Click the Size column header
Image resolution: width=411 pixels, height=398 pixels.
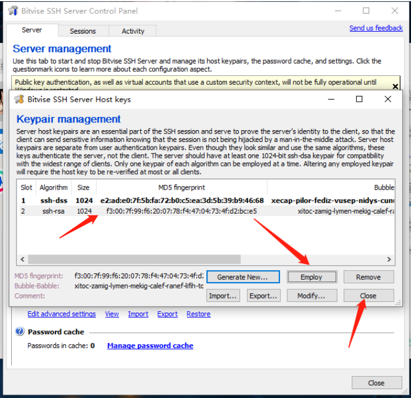pyautogui.click(x=83, y=187)
